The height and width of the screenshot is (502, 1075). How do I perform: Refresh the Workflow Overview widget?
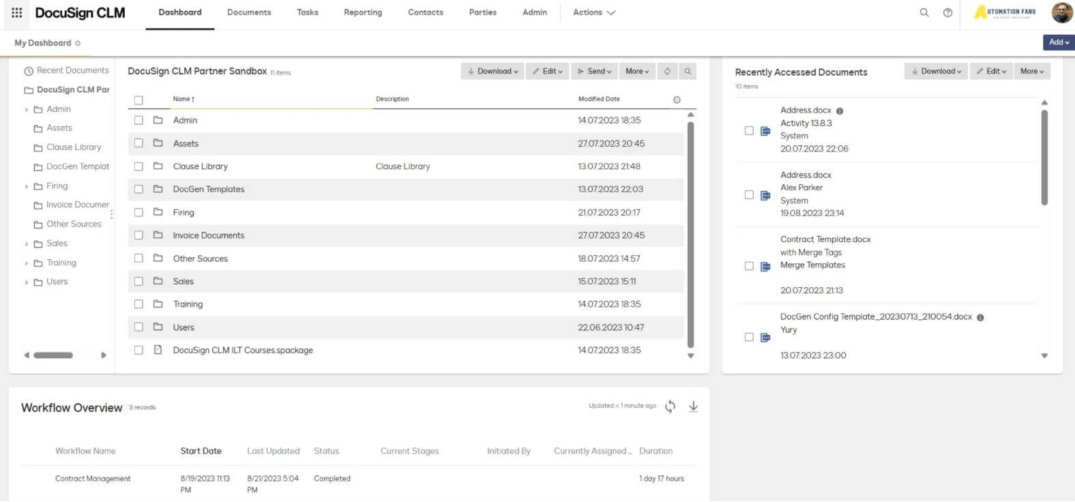pos(671,407)
